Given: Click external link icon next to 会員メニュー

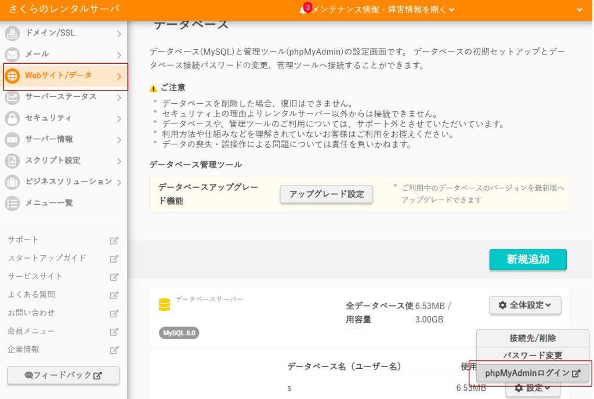Looking at the screenshot, I should click(114, 332).
